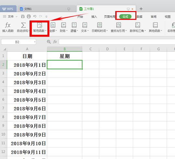This screenshot has height=159, width=175.
Task: Open the 文本 text functions icon
Action: tap(85, 25)
